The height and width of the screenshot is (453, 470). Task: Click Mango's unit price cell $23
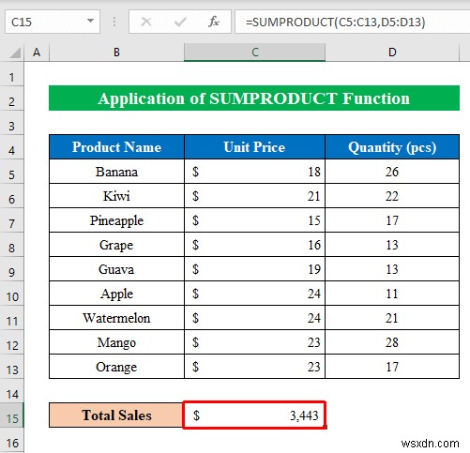click(254, 342)
